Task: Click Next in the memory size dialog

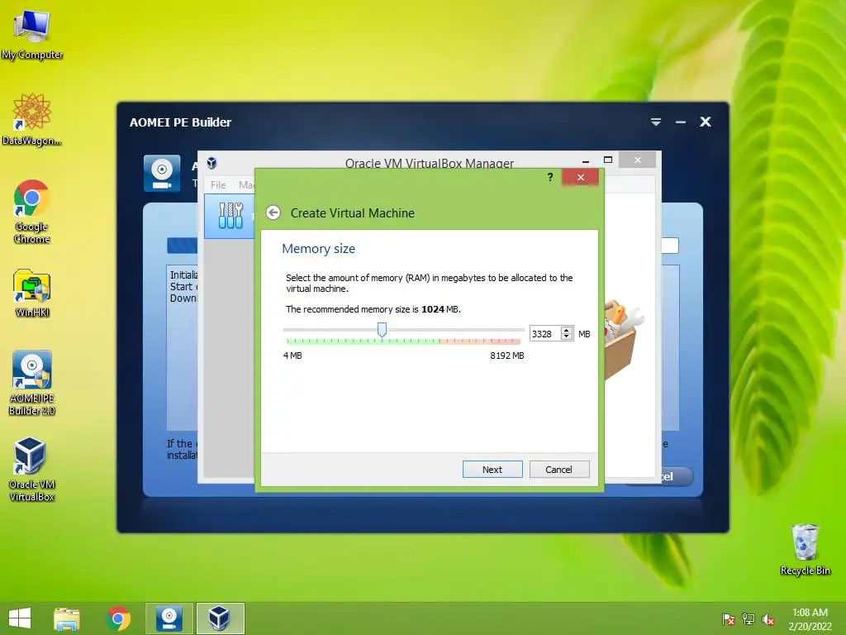Action: 492,470
